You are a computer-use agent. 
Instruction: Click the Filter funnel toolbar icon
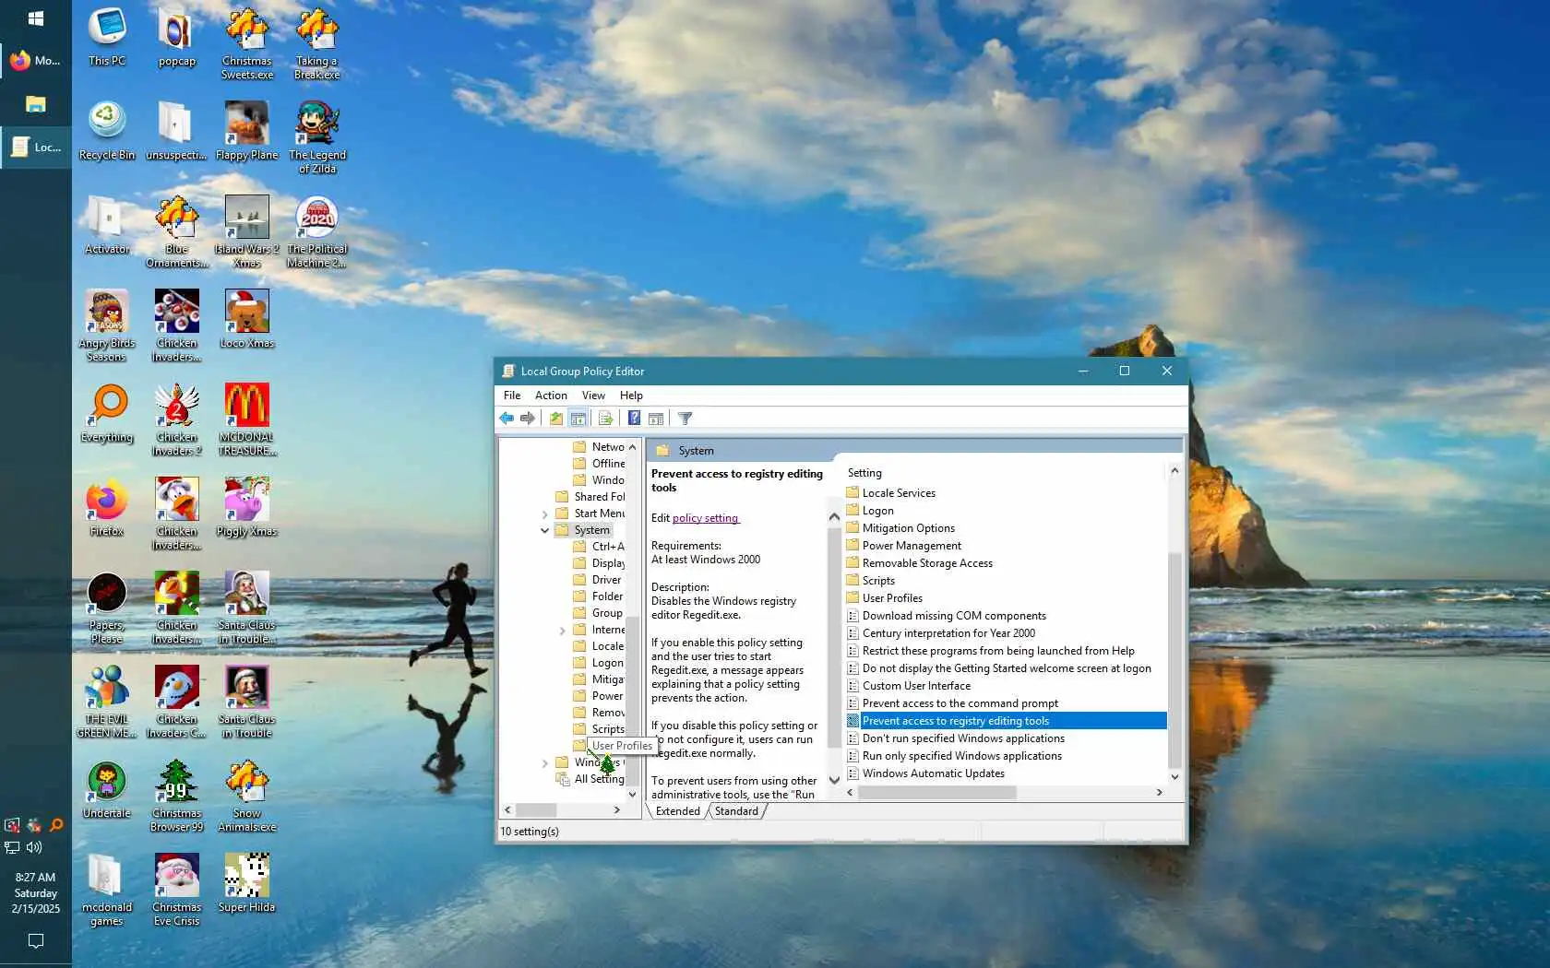pos(686,419)
